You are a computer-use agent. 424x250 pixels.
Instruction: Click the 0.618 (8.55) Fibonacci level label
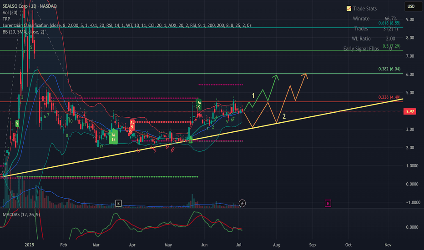(x=389, y=23)
